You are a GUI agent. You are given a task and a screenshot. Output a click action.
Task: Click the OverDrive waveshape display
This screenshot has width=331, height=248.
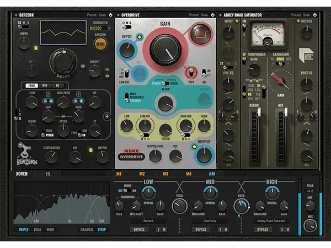[201, 34]
